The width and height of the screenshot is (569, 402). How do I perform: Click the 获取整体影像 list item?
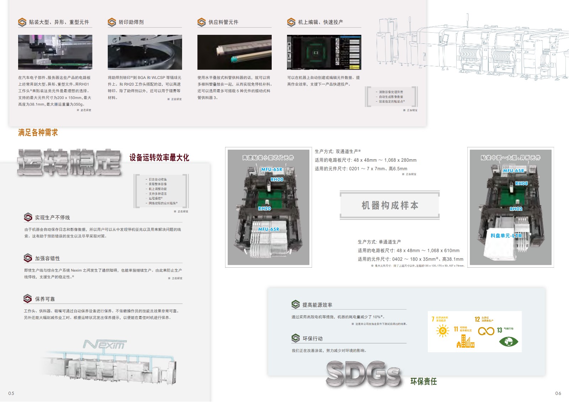[x=158, y=184]
